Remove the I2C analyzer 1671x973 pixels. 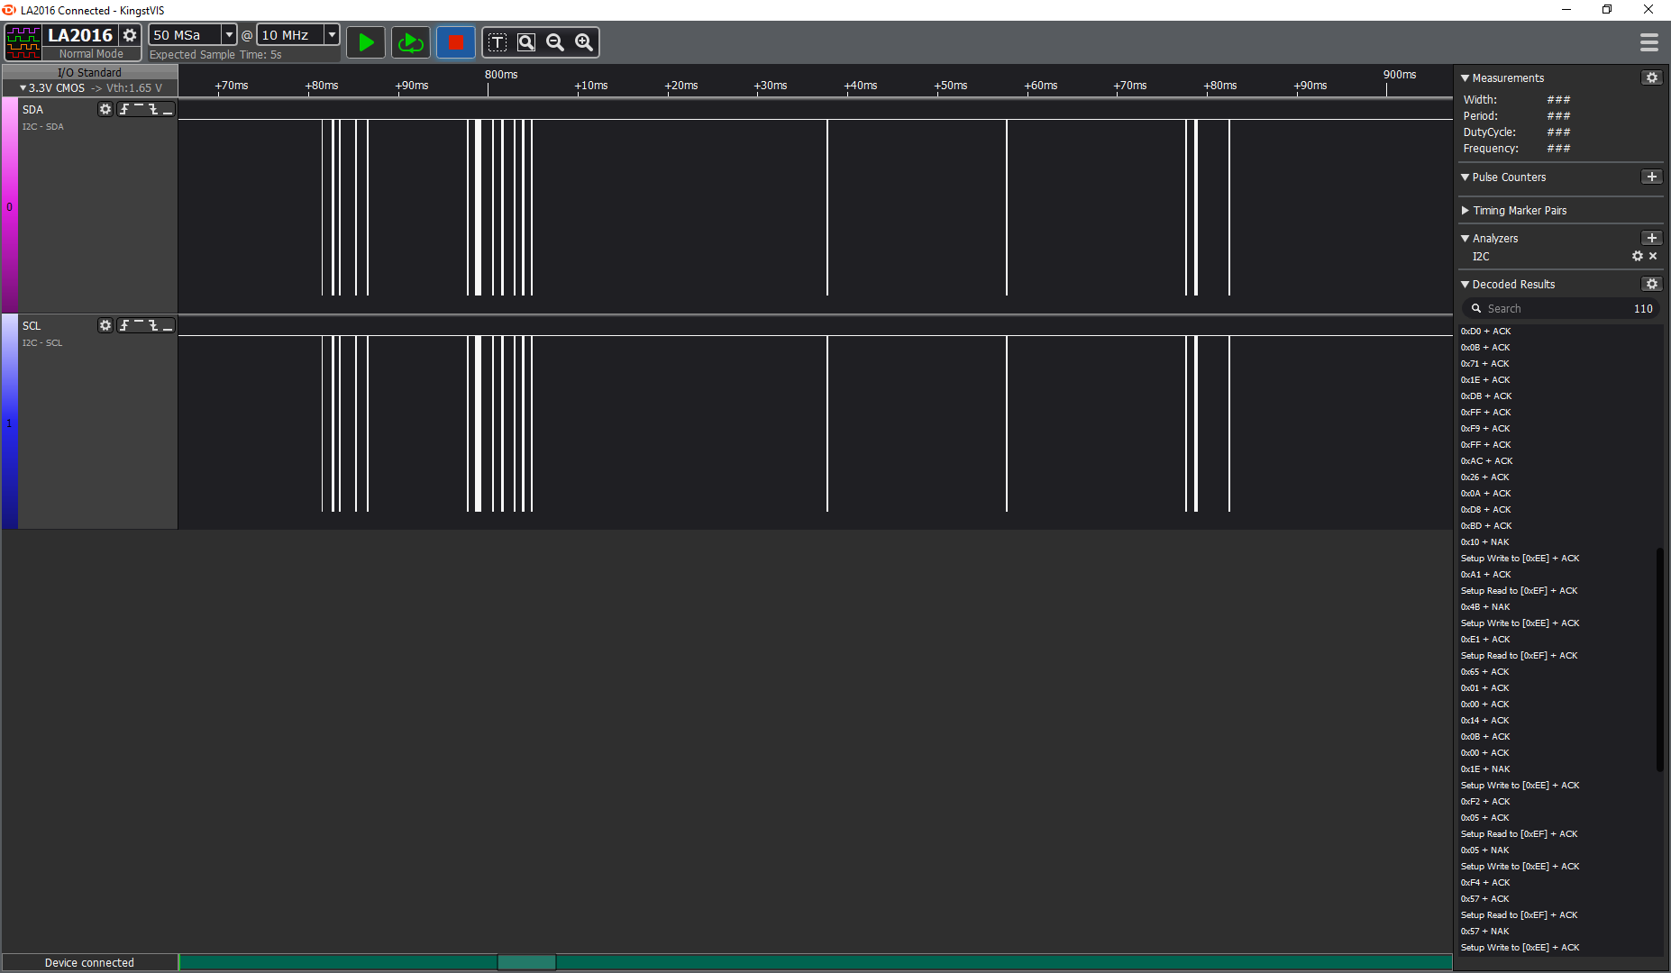tap(1653, 257)
